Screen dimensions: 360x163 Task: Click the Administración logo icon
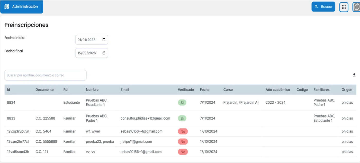click(7, 7)
